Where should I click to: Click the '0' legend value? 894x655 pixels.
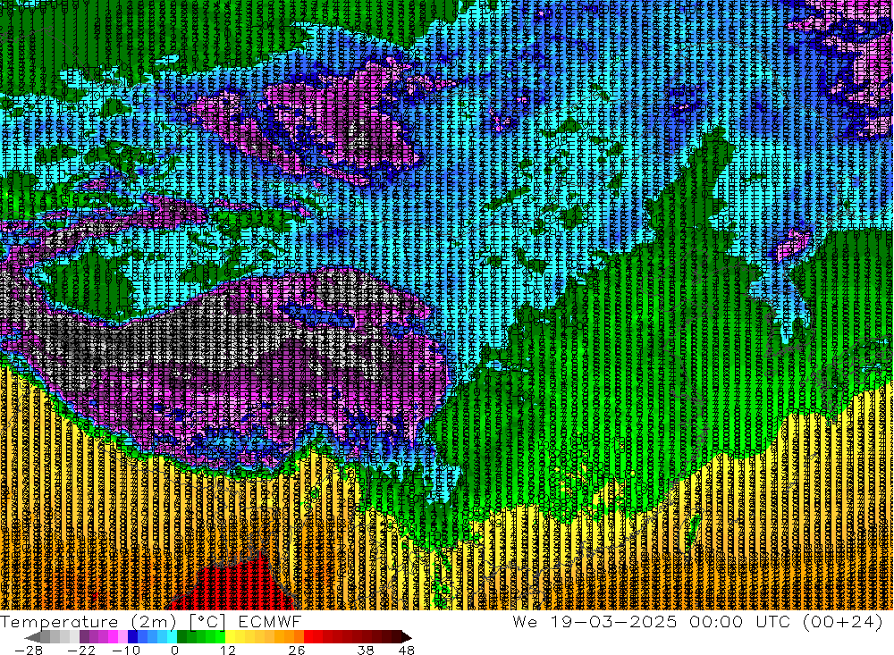[x=174, y=651]
